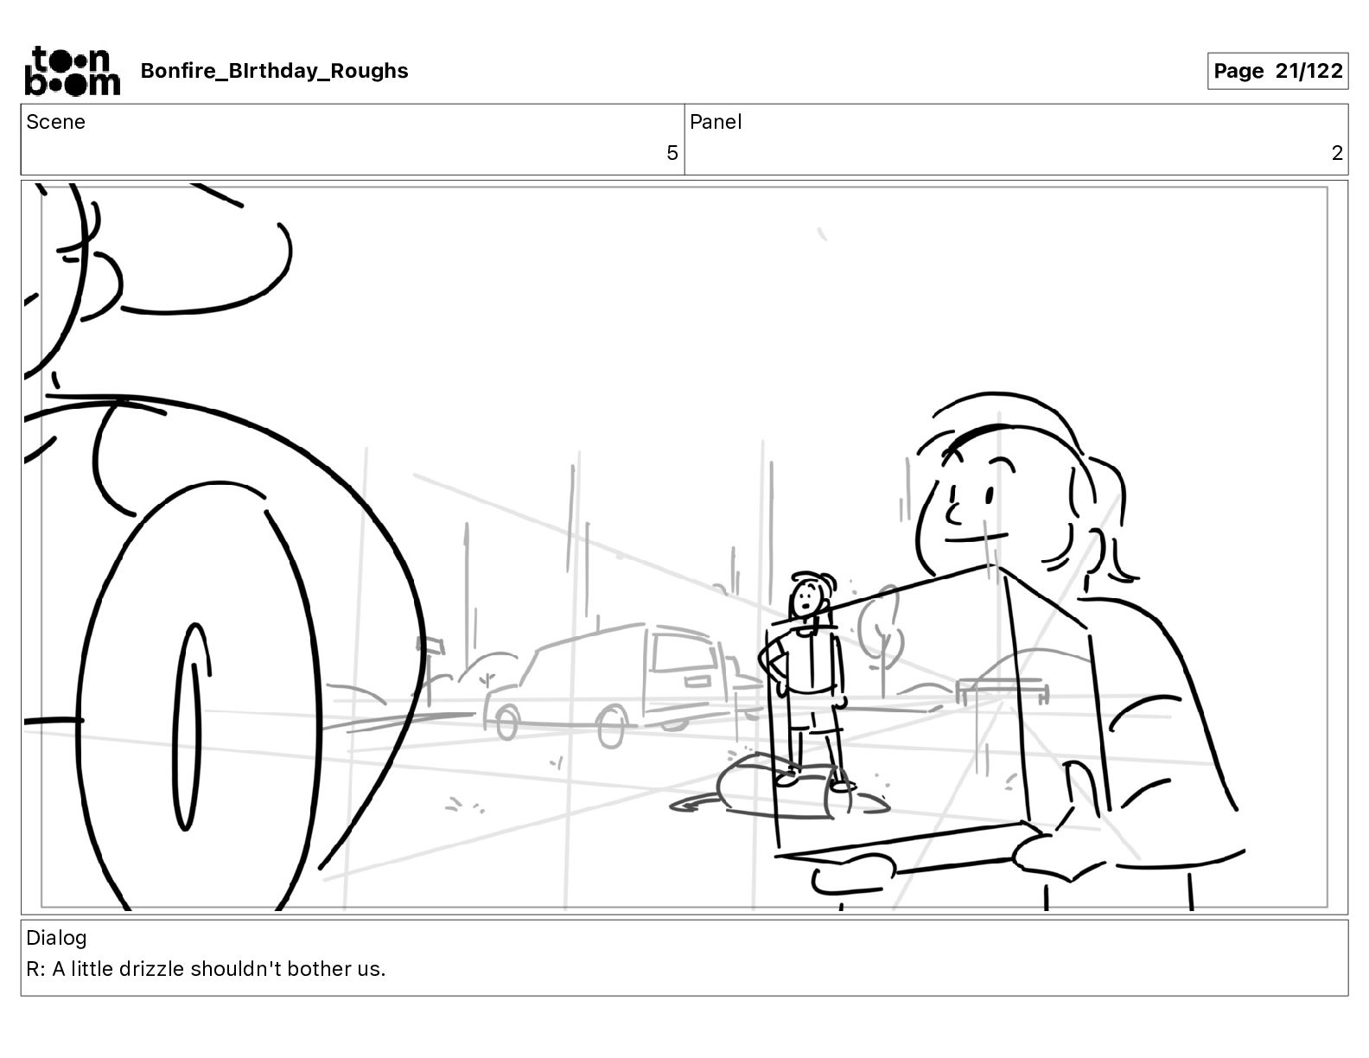The width and height of the screenshot is (1369, 1058).
Task: Click the Scene label
Action: [x=55, y=122]
